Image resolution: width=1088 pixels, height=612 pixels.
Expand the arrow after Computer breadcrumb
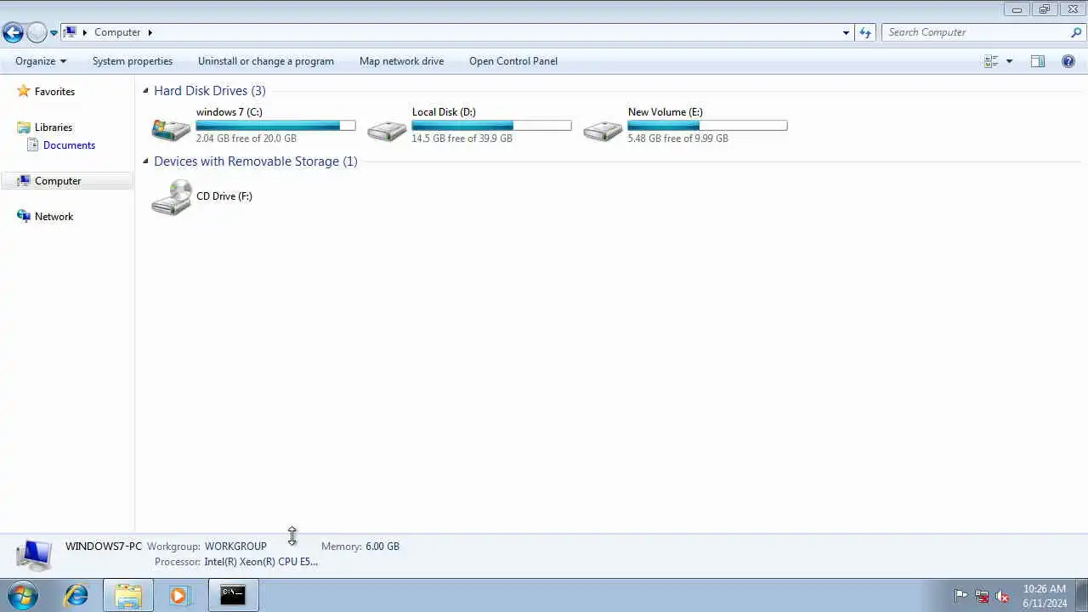(150, 32)
